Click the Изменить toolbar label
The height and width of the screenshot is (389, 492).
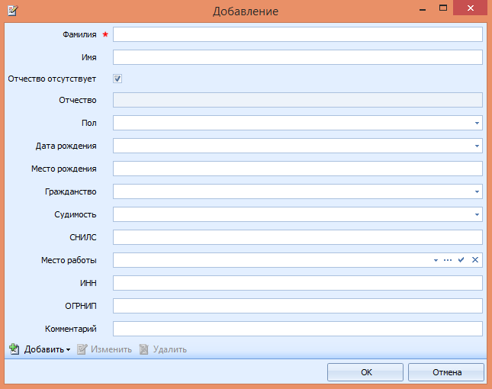click(x=111, y=349)
